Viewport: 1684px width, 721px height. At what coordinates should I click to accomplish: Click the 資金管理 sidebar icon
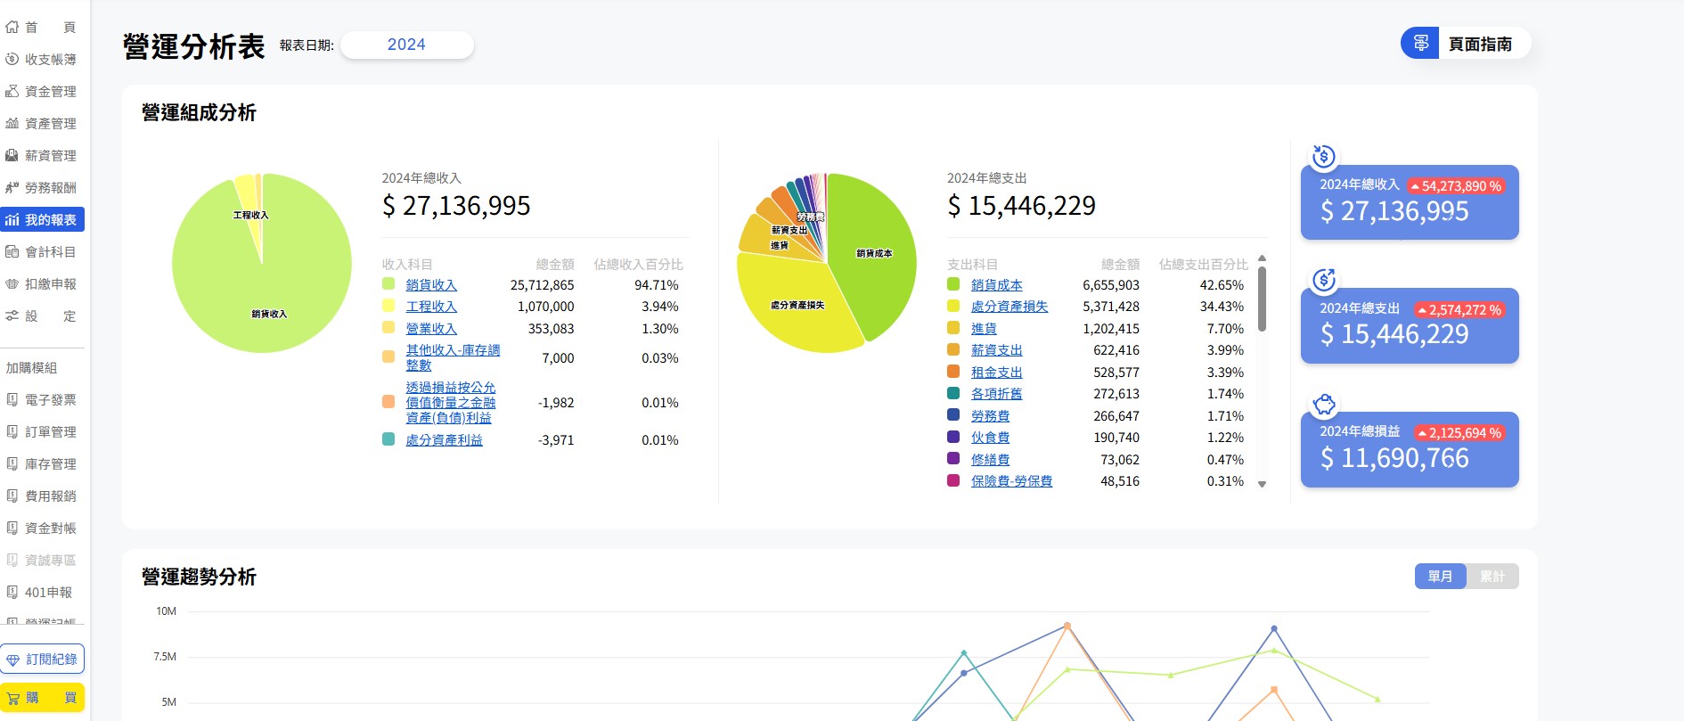pyautogui.click(x=12, y=92)
